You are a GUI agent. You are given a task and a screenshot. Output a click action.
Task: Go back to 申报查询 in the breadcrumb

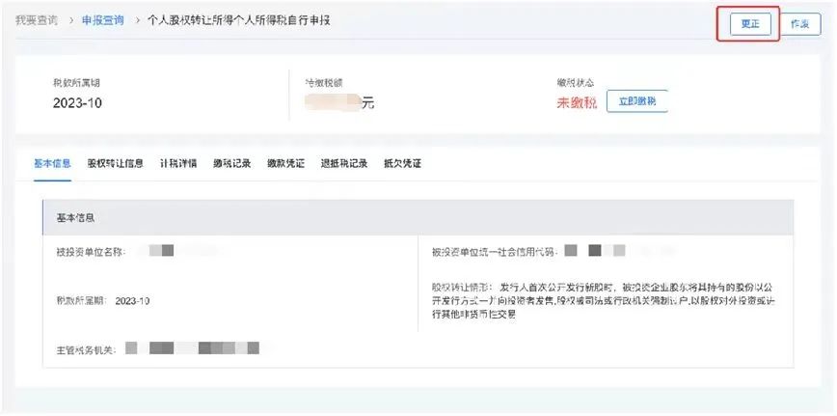pyautogui.click(x=103, y=21)
